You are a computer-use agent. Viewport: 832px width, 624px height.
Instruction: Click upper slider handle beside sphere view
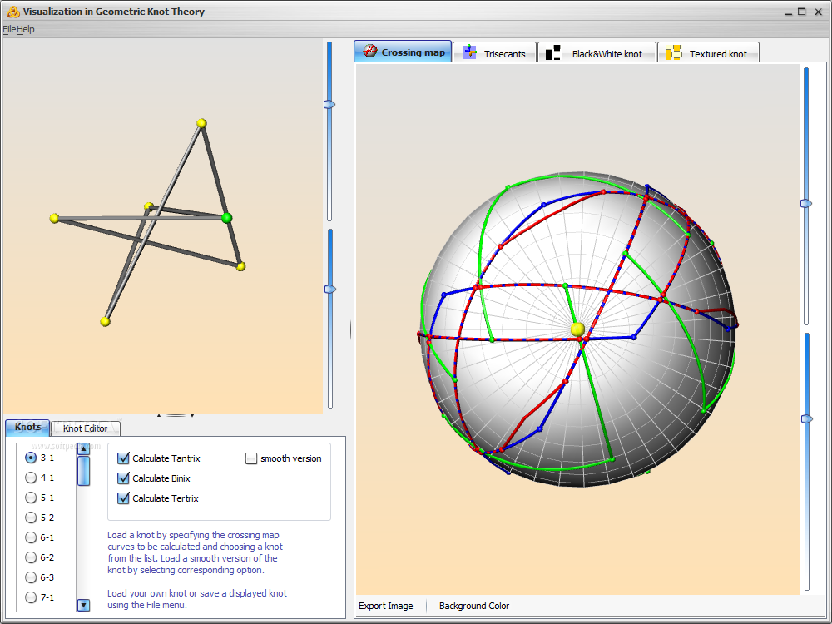(x=806, y=203)
